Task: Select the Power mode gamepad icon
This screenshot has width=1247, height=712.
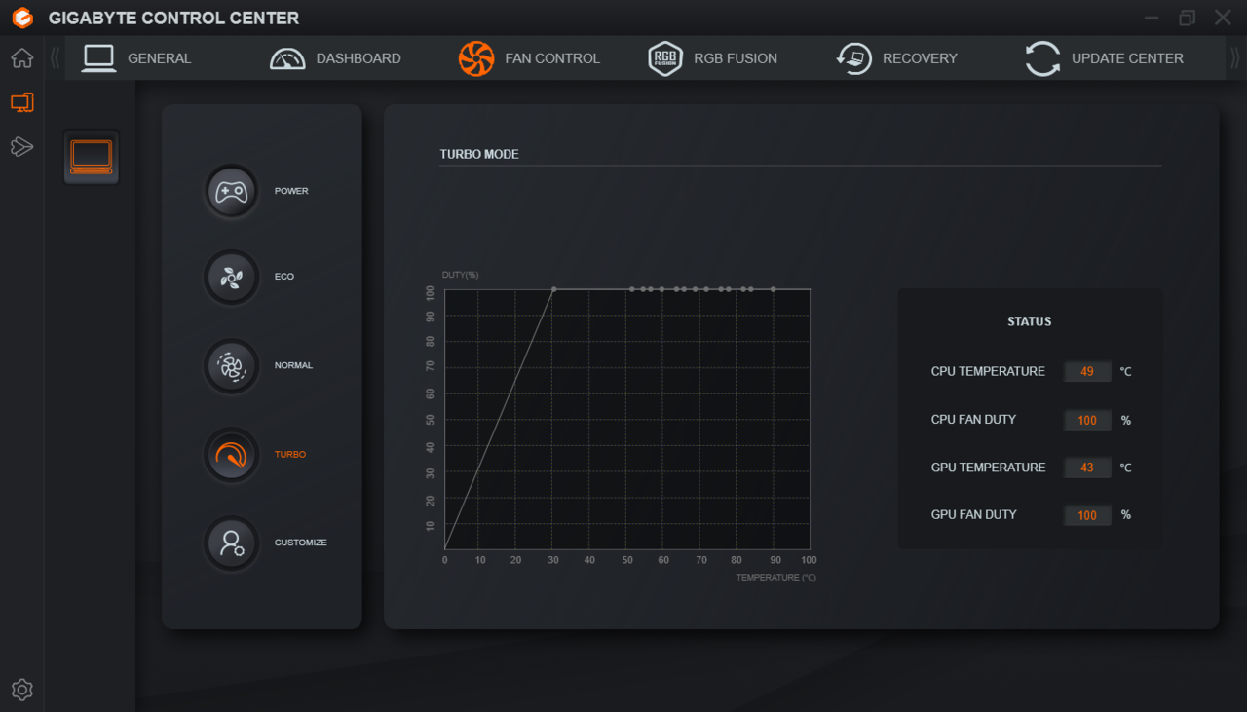Action: tap(231, 191)
